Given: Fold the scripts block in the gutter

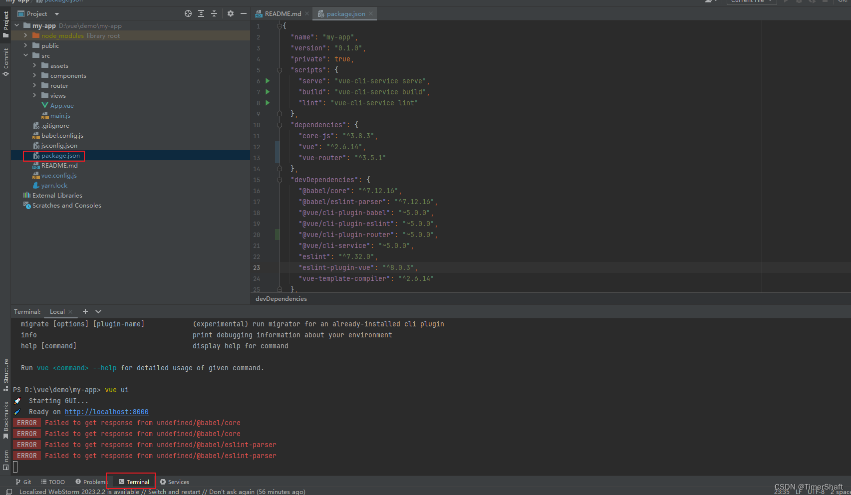Looking at the screenshot, I should [x=280, y=70].
